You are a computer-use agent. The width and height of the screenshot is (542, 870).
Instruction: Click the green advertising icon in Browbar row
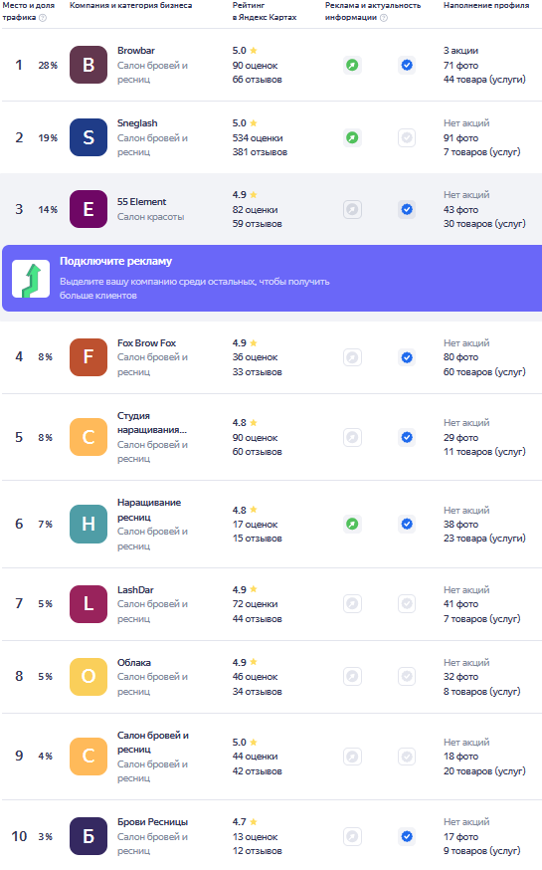(x=352, y=65)
